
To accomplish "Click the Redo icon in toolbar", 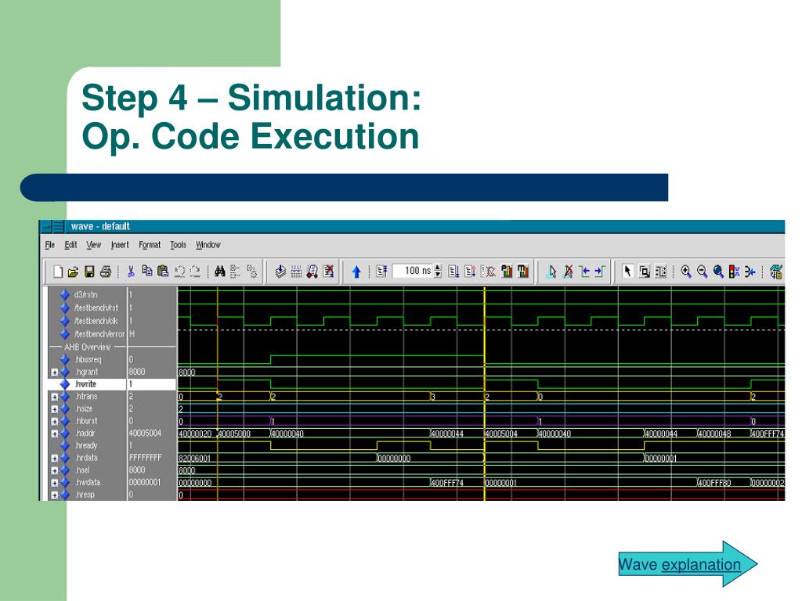I will 195,272.
